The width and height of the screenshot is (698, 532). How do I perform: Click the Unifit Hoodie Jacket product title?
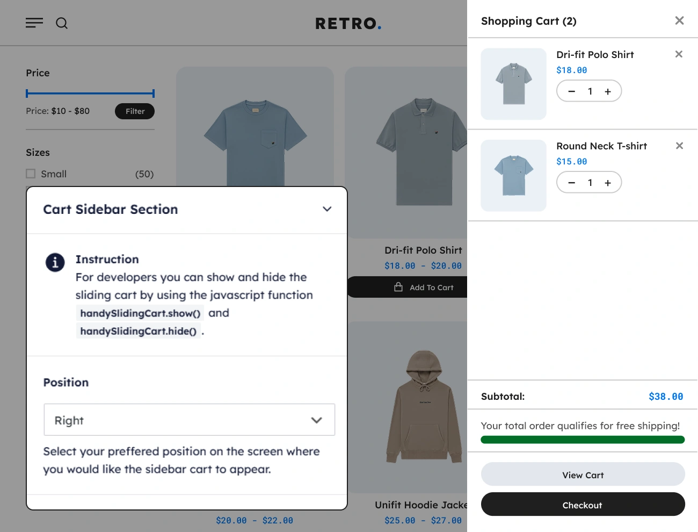pyautogui.click(x=421, y=505)
